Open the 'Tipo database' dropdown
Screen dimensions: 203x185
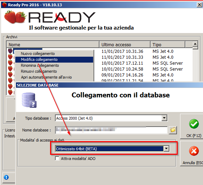pos(164,118)
